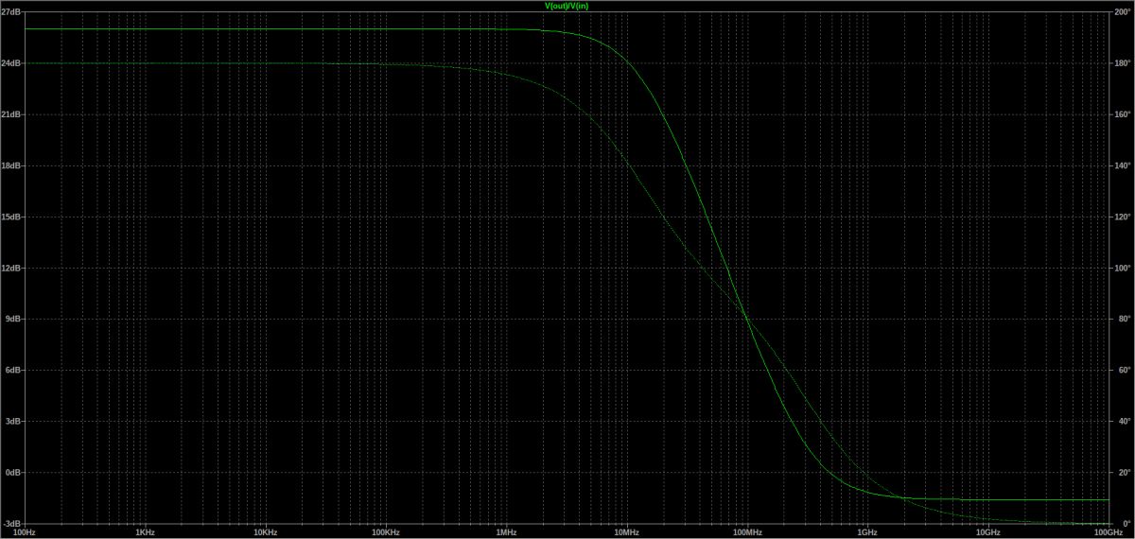Select the 15dB magnitude axis label
The image size is (1135, 539).
point(10,217)
